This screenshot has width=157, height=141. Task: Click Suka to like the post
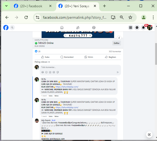[x=45, y=57]
